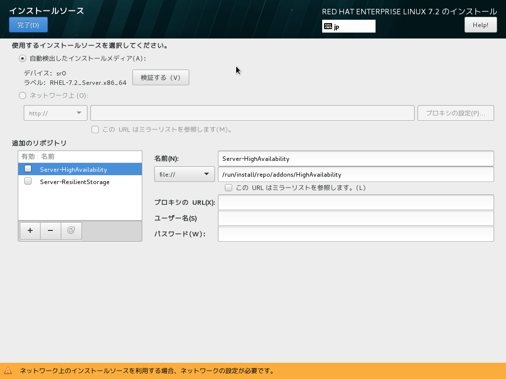Click the network setup warning message text
The image size is (506, 379).
[147, 371]
